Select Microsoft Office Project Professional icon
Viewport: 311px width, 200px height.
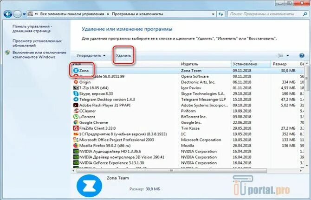(76, 140)
